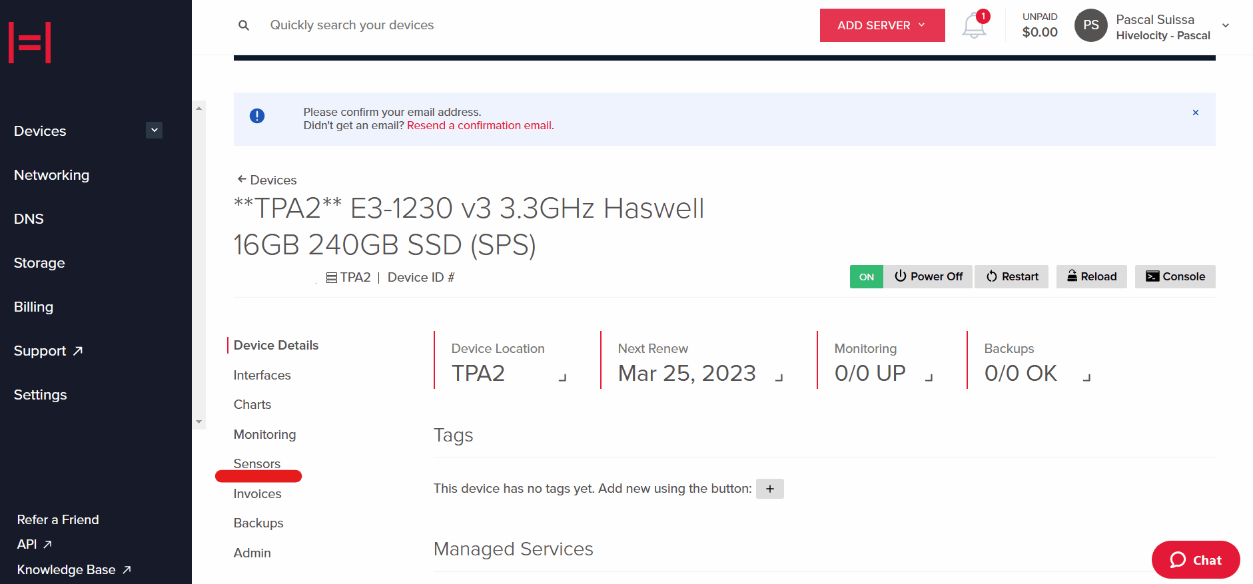Open Support external link
This screenshot has height=584, width=1253.
48,351
